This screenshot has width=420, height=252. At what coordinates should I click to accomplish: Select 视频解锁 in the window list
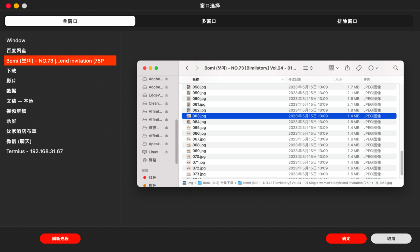[60, 111]
